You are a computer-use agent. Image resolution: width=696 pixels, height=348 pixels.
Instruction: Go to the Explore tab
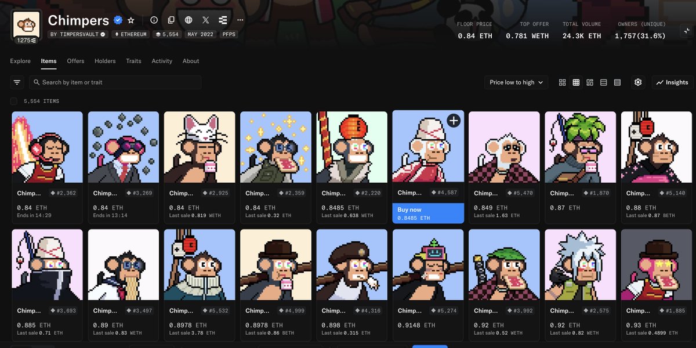20,61
